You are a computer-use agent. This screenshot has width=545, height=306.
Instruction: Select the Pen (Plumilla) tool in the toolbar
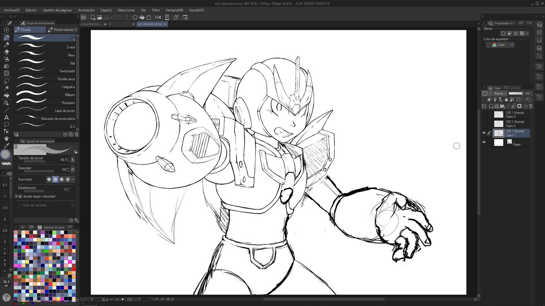(x=6, y=37)
